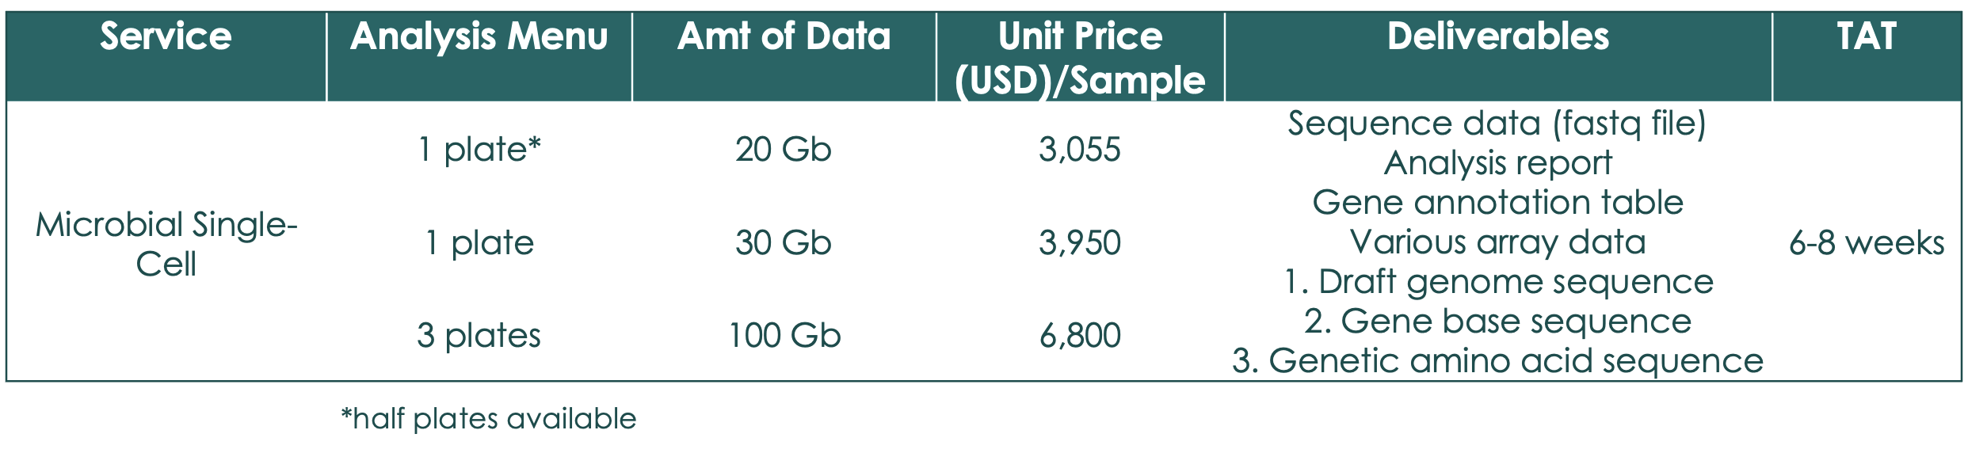This screenshot has height=453, width=1968.
Task: Click the 'Gene annotation table' line
Action: (1497, 203)
